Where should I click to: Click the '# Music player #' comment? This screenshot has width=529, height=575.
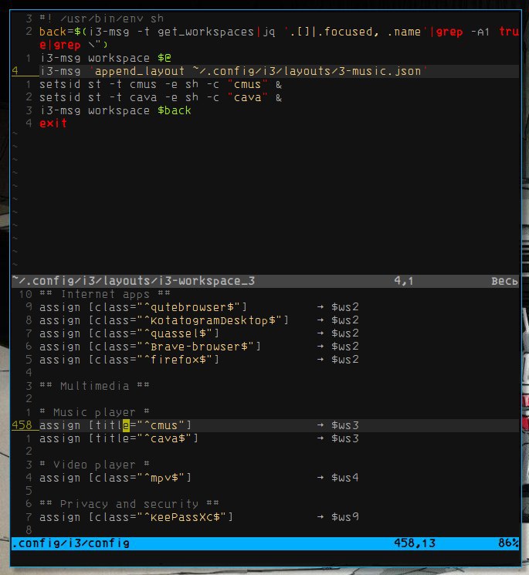click(x=95, y=412)
